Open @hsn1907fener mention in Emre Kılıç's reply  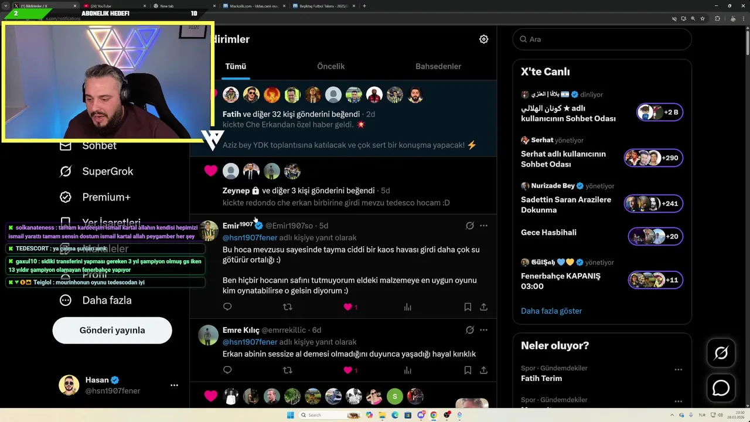coord(250,342)
